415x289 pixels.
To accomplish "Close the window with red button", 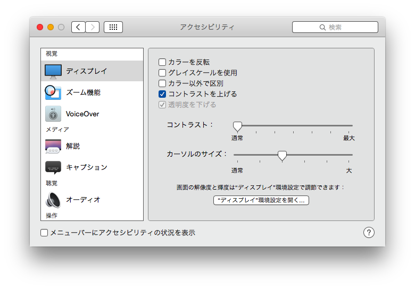I will pyautogui.click(x=40, y=27).
